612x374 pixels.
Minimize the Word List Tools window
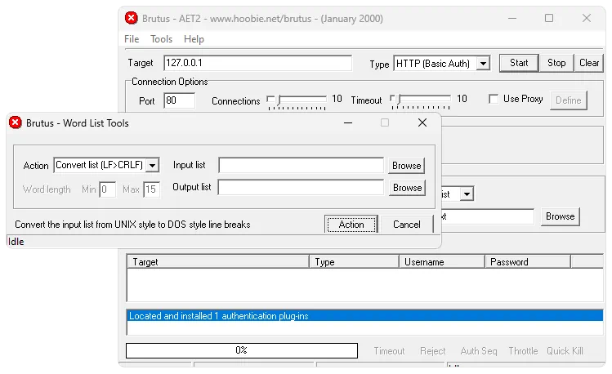[348, 122]
